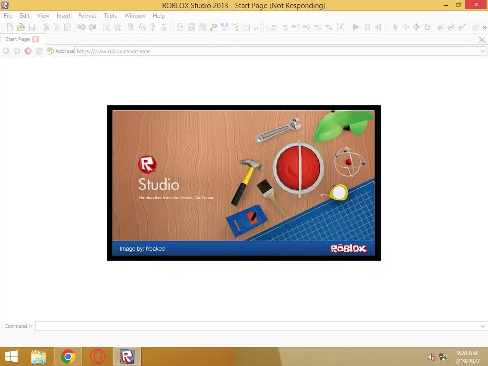Click the Paste clipboard icon
The height and width of the screenshot is (366, 488).
coord(67,27)
